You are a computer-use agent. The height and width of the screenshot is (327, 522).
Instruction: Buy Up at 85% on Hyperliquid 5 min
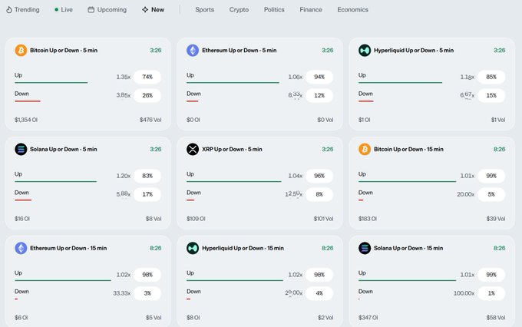[x=491, y=77]
